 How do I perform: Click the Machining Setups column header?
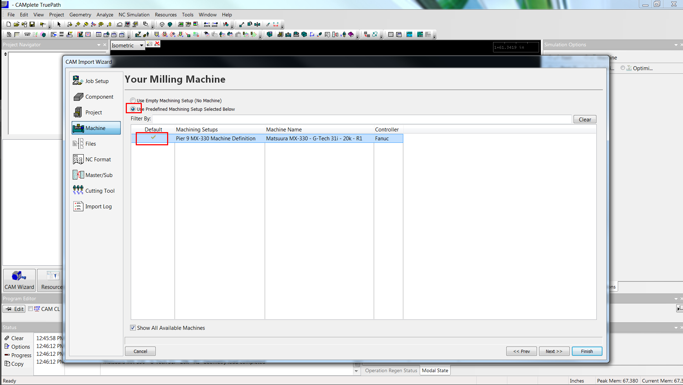(x=220, y=130)
